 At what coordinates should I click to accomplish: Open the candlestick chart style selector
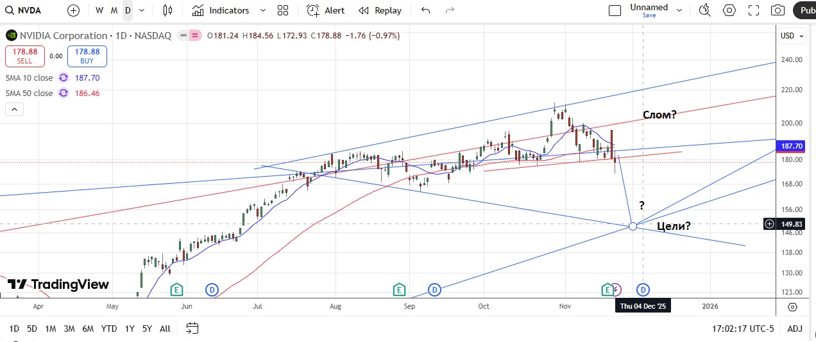168,10
